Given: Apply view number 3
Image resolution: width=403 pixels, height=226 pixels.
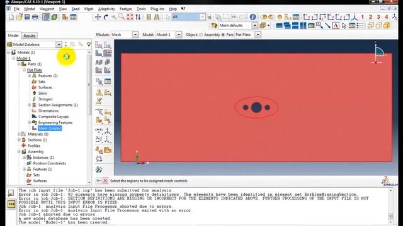Looking at the screenshot, I should pos(378,17).
